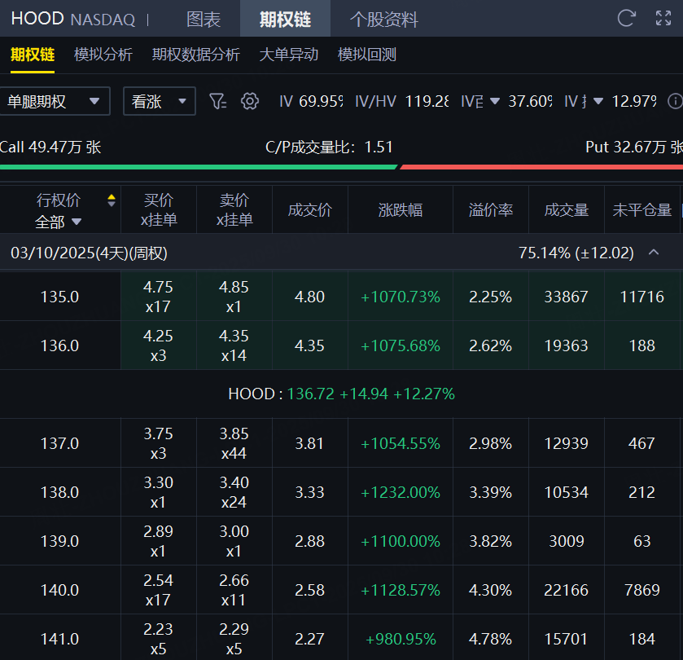Select the 138.0 strike option row
683x660 pixels.
click(x=60, y=492)
